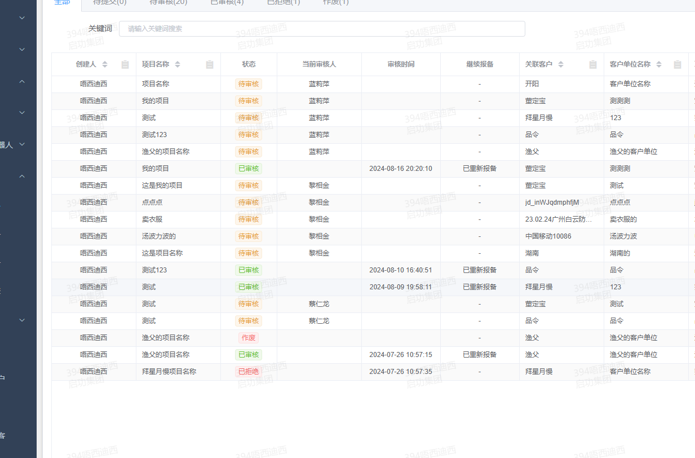Select the row with customer jd_inWJqdmphfjM
695x458 pixels.
552,202
